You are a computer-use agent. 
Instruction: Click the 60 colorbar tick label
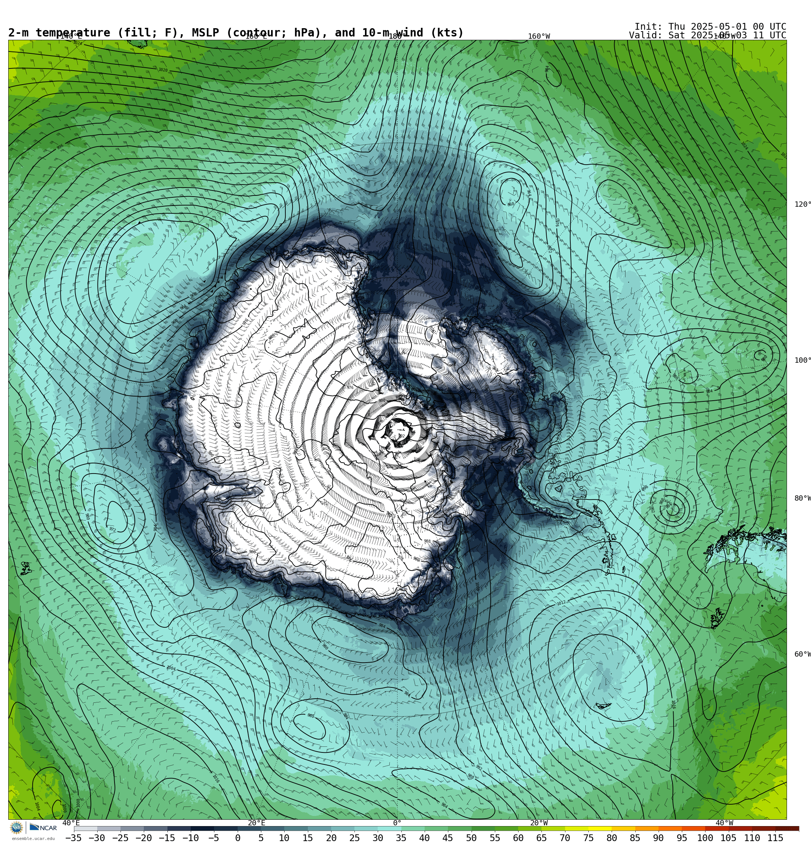click(518, 838)
